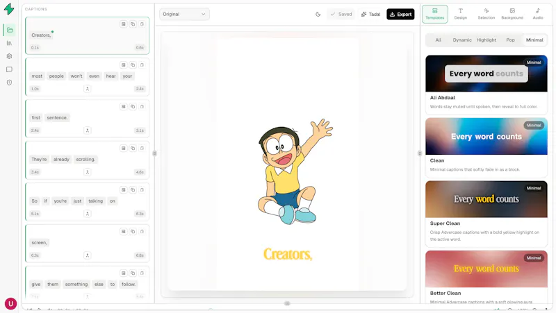
Task: Duplicate the "Creators," caption block
Action: pos(133,24)
